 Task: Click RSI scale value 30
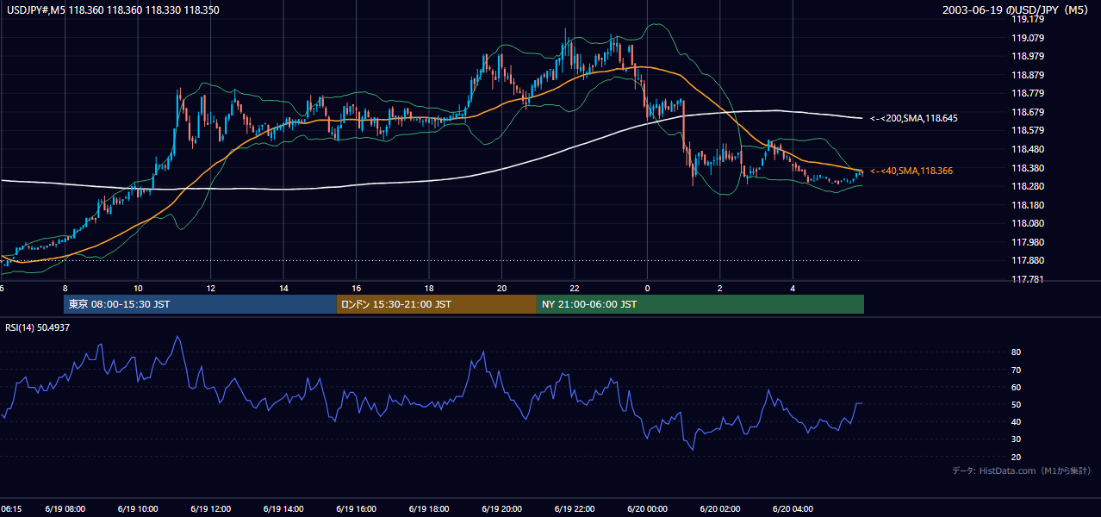tap(1016, 439)
